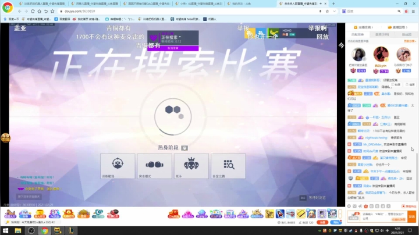The height and width of the screenshot is (235, 419).
Task: Open the browser hamburger menu
Action: point(413,11)
